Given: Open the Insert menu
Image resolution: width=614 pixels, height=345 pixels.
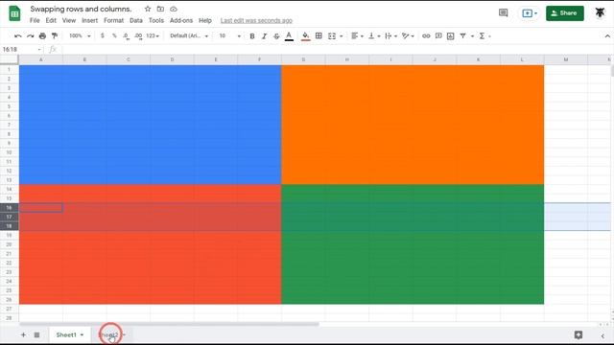Looking at the screenshot, I should [89, 20].
